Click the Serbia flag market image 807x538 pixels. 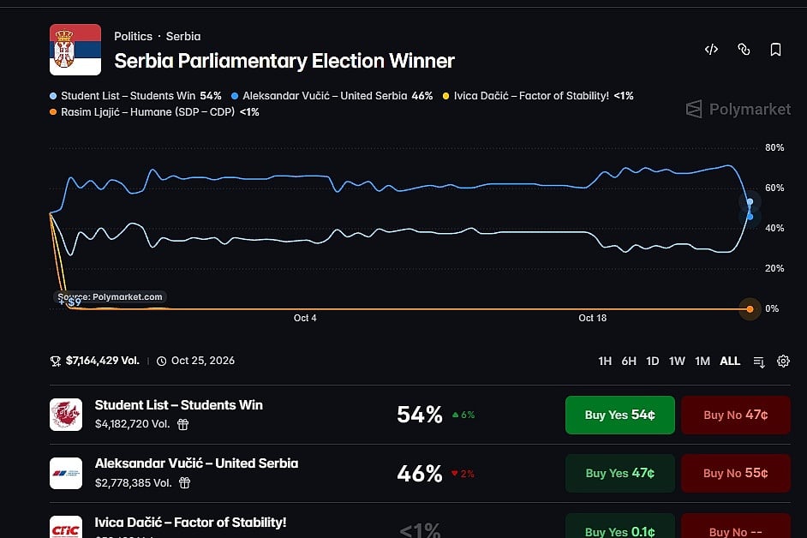click(75, 50)
